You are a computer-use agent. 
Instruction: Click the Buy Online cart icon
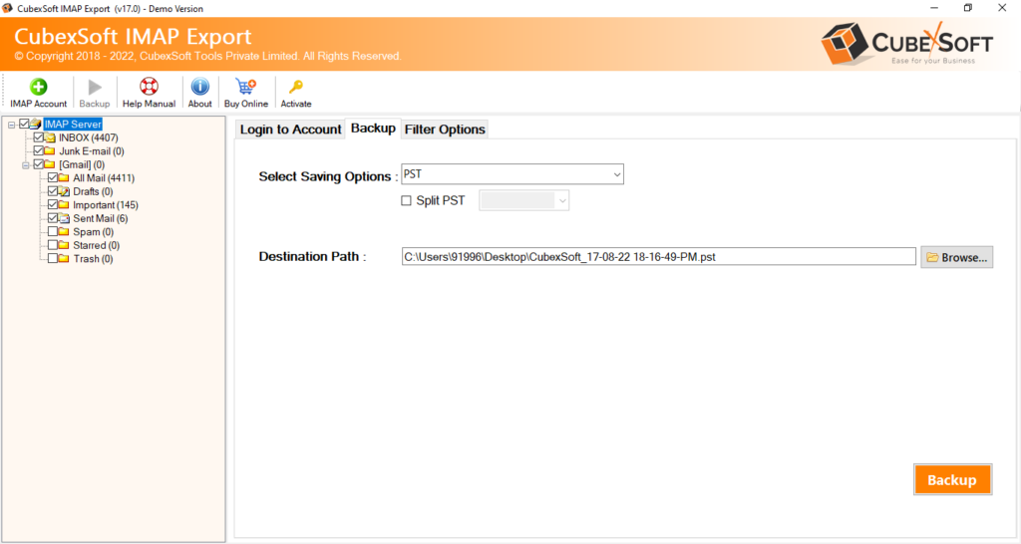(246, 87)
